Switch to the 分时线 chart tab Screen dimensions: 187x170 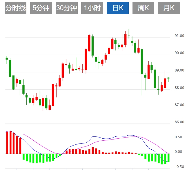coord(15,8)
